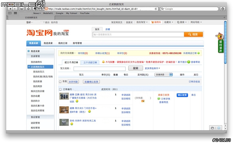Click the Evernote elephant toolbar icon
The image size is (233, 143).
pos(35,9)
